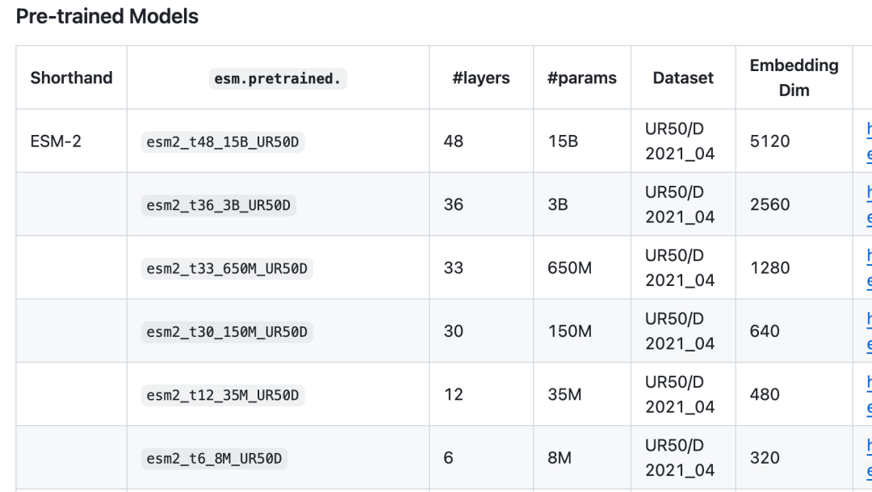
Task: Click the Embedding Dim column header
Action: [x=794, y=78]
